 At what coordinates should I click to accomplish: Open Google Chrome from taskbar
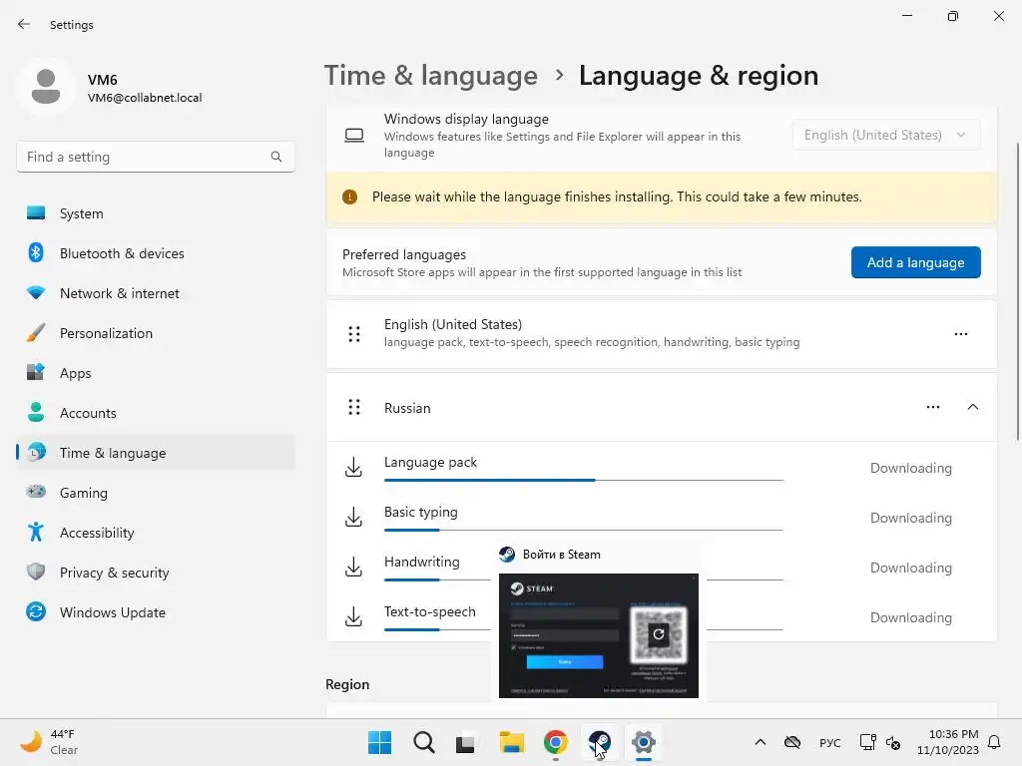tap(555, 742)
